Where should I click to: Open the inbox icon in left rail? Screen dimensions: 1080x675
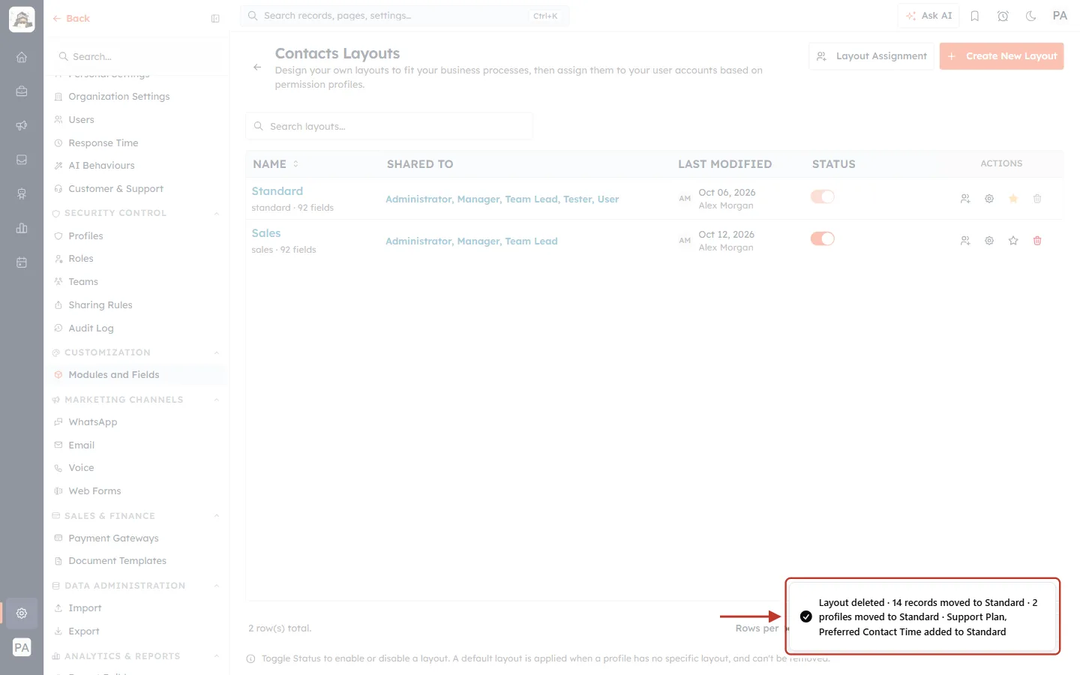22,160
